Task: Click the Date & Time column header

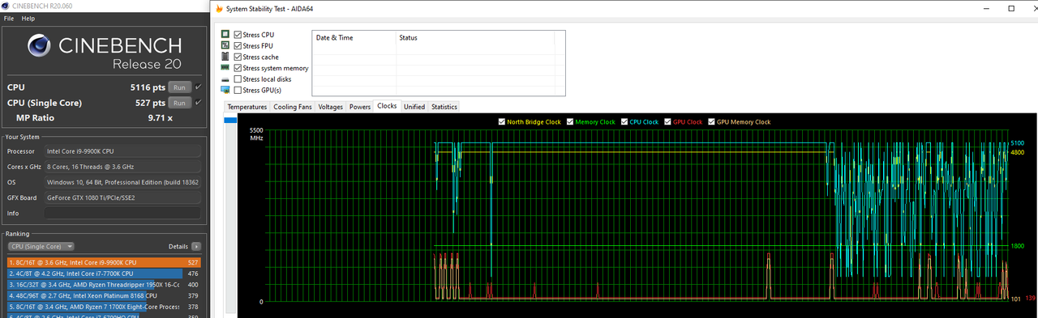Action: click(x=354, y=37)
